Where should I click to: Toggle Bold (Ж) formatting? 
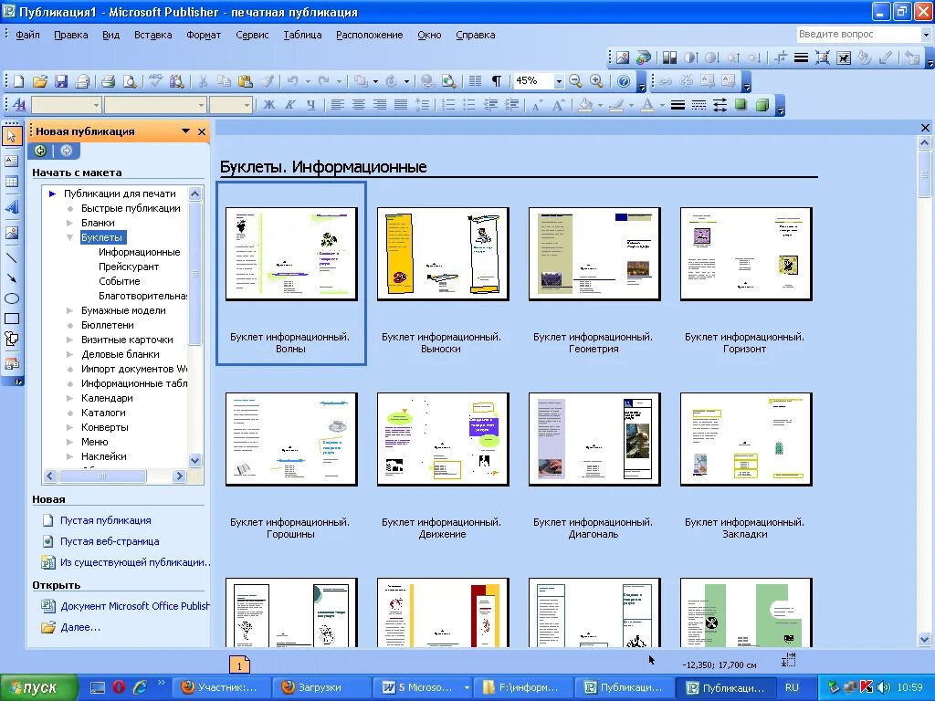point(269,105)
